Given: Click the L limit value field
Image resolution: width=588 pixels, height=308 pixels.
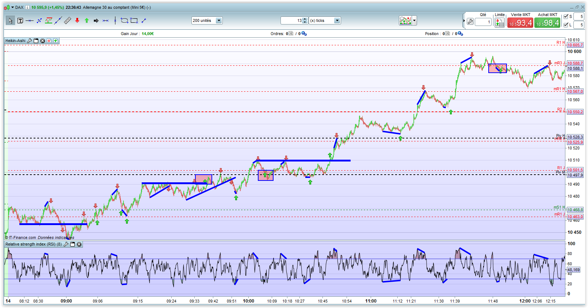Looking at the screenshot, I should pos(579,25).
